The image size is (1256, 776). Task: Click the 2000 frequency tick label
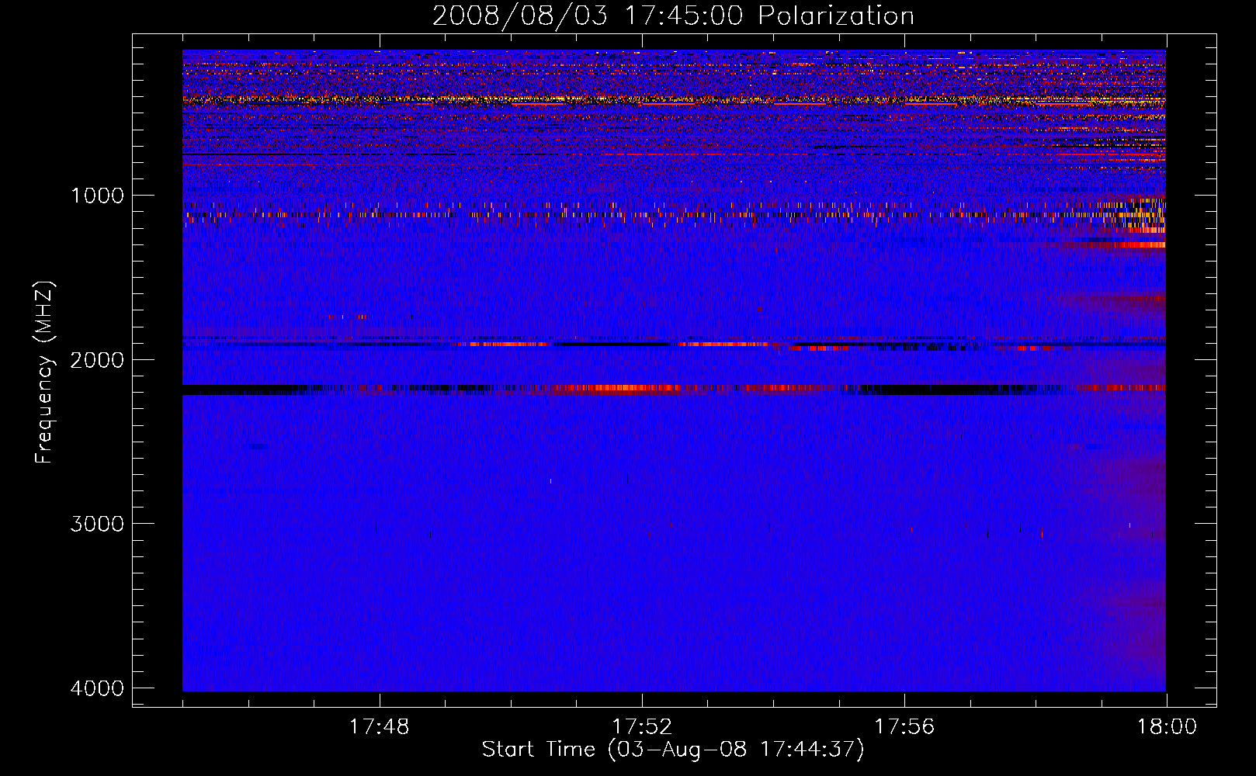tap(97, 359)
